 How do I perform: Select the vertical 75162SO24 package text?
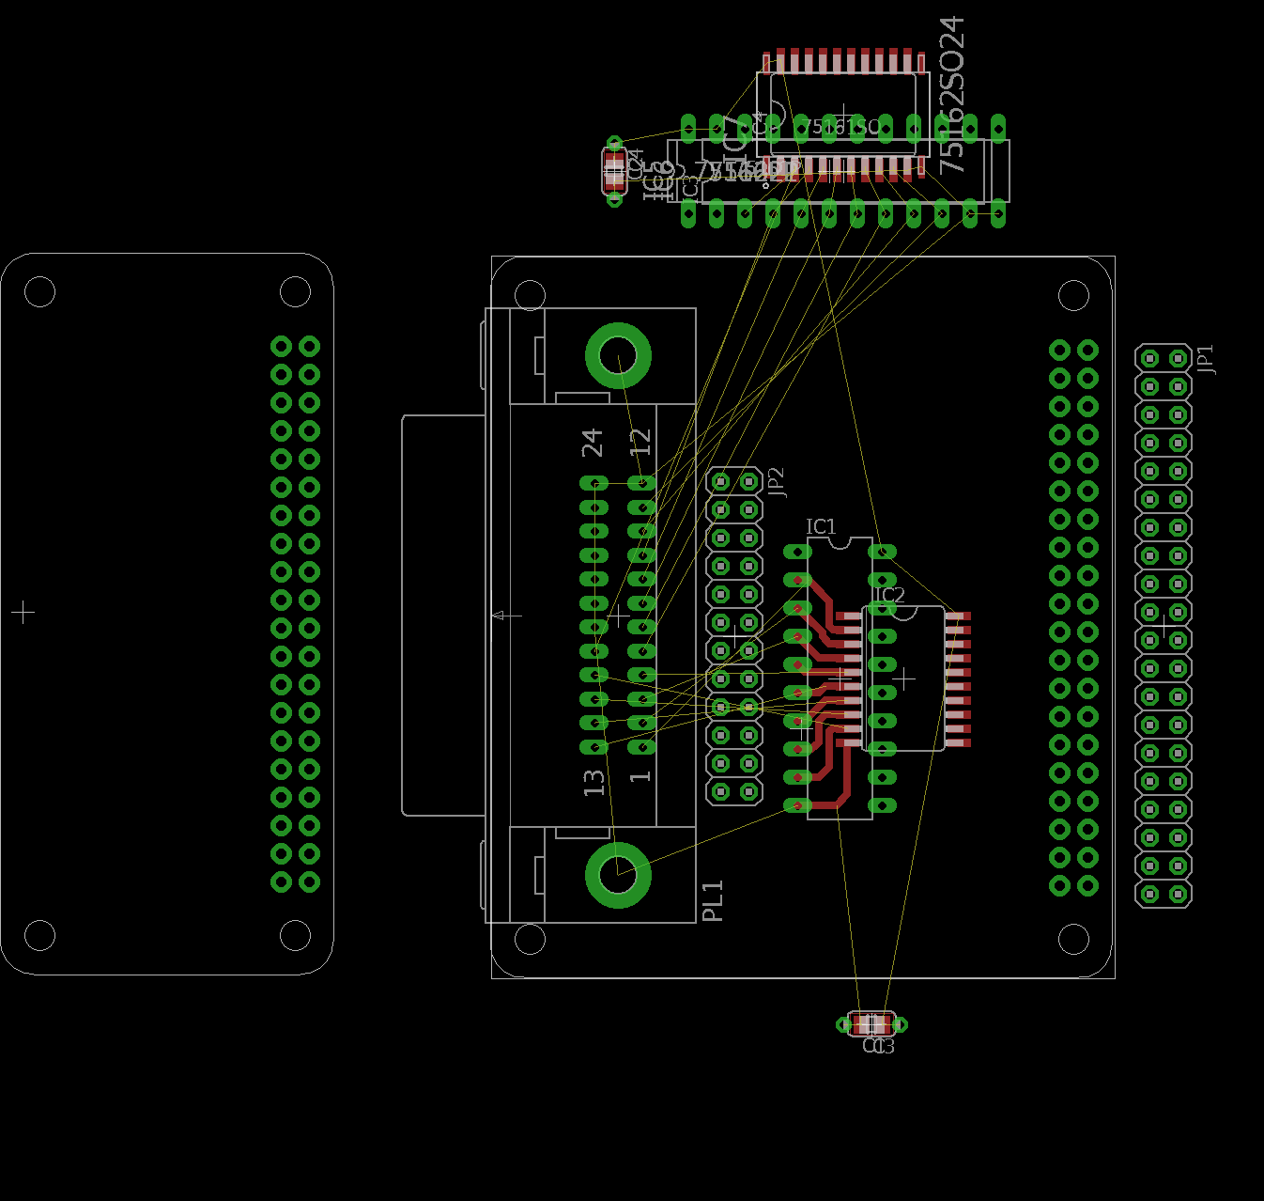[x=952, y=95]
